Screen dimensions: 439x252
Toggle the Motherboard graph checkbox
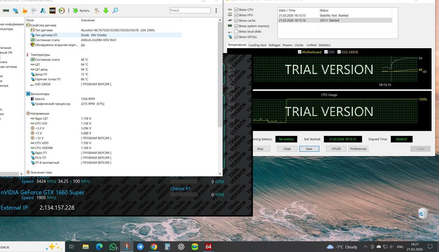click(x=300, y=52)
